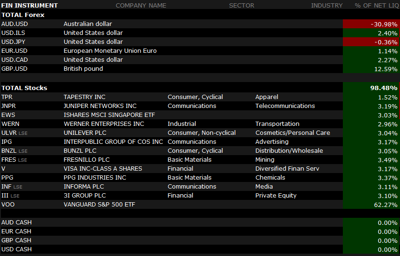Click the Mining industry cell
The height and width of the screenshot is (256, 400).
click(x=265, y=160)
